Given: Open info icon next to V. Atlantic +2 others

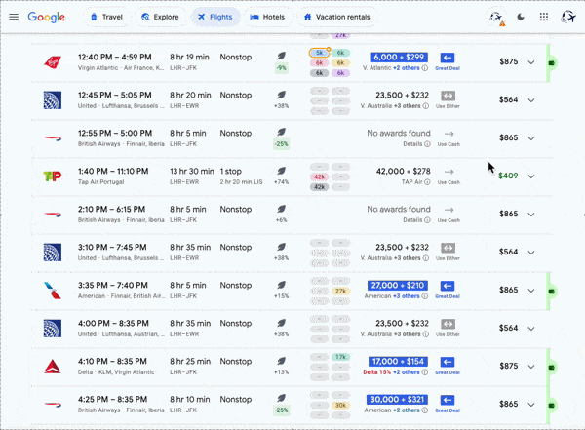Looking at the screenshot, I should pos(424,68).
